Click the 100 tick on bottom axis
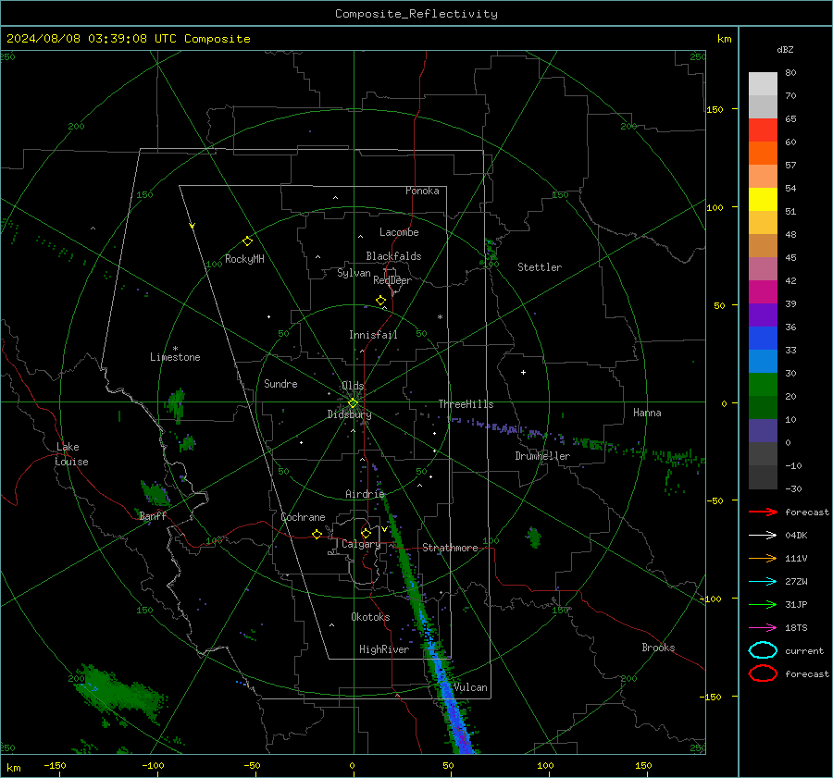This screenshot has width=833, height=778. [545, 765]
